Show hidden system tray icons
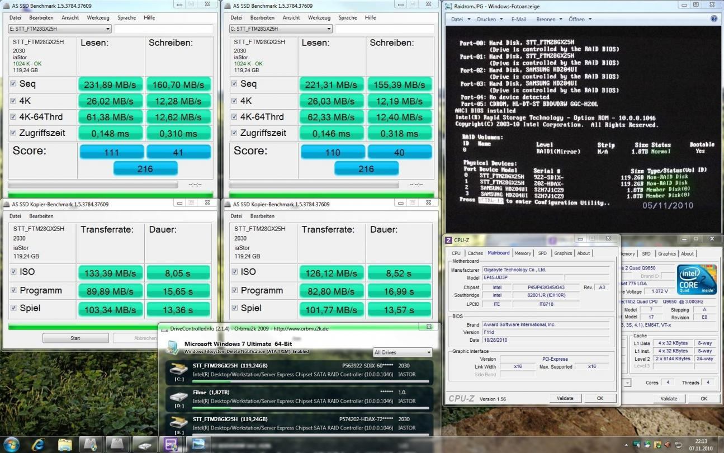 click(x=627, y=445)
